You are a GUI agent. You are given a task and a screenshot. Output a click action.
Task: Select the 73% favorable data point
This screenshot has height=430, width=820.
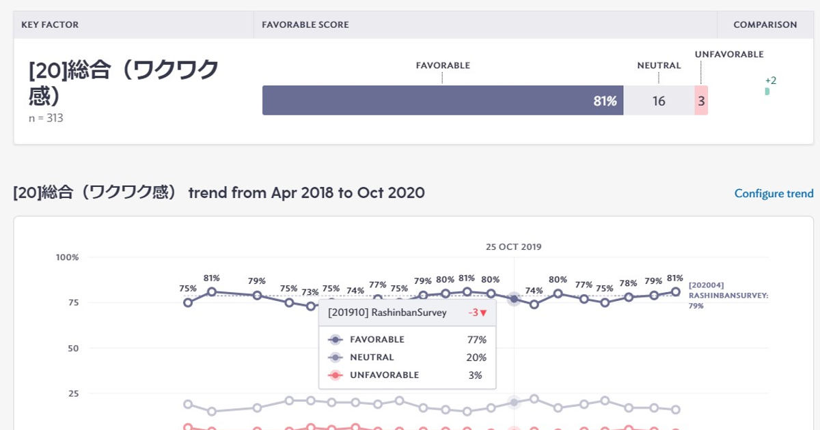(310, 306)
